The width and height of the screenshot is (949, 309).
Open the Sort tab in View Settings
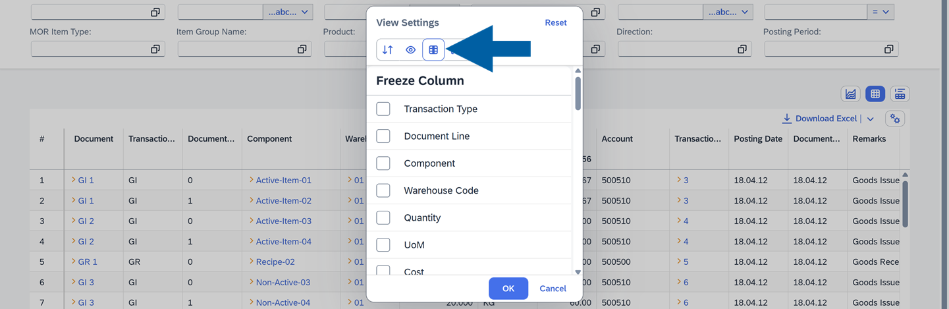tap(388, 50)
